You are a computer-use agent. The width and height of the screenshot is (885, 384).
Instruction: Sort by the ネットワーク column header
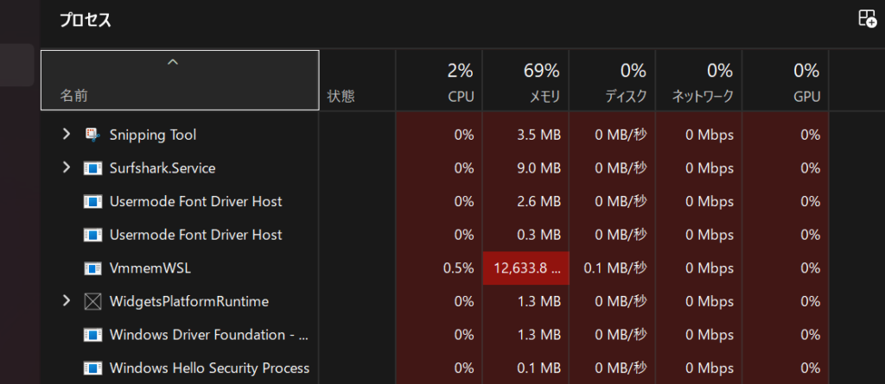click(x=698, y=80)
